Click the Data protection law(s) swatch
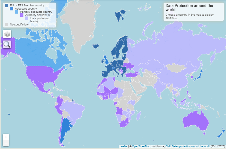 pos(27,18)
